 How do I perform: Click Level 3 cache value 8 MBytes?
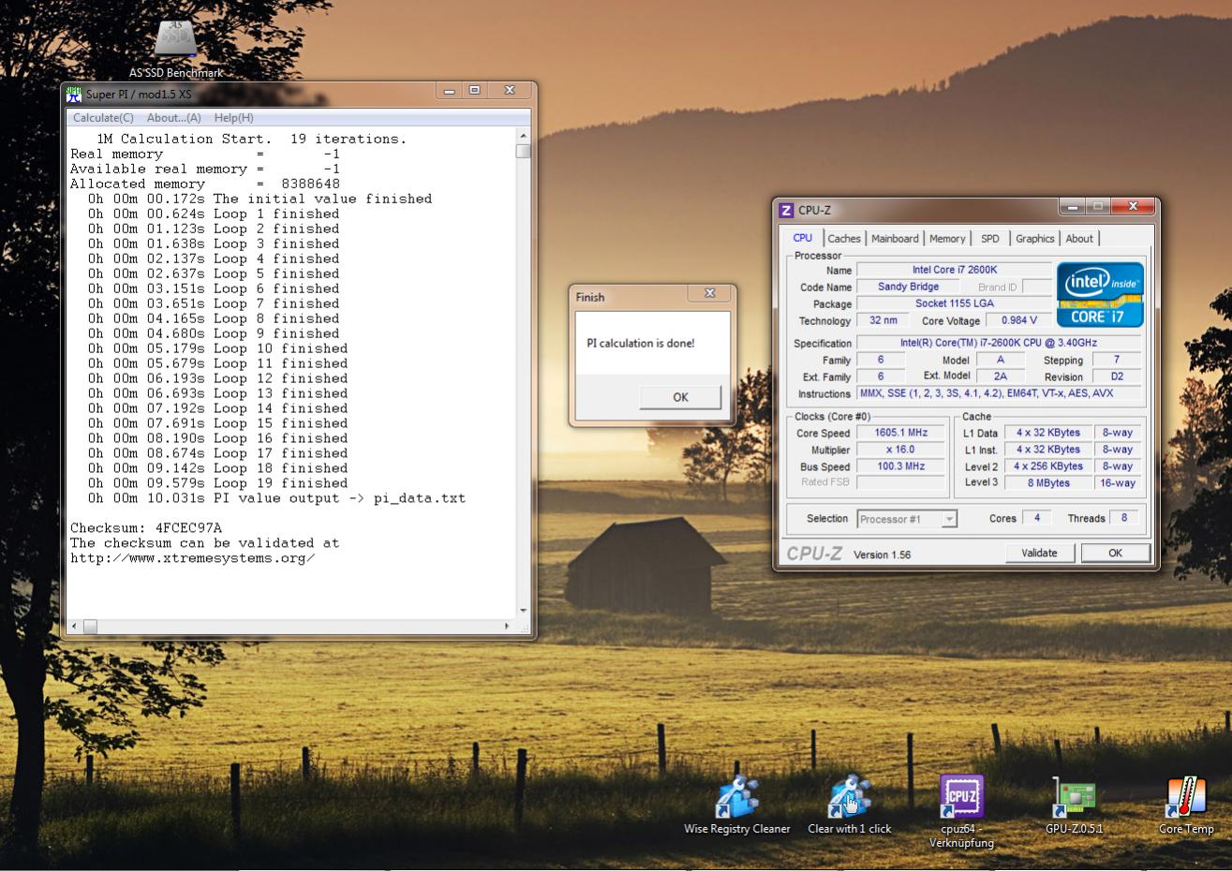coord(1048,483)
